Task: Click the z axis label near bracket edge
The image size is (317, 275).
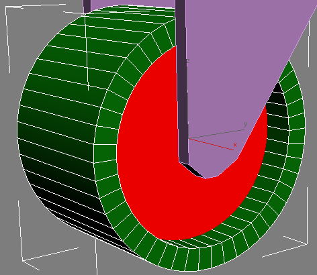Action: click(x=188, y=61)
